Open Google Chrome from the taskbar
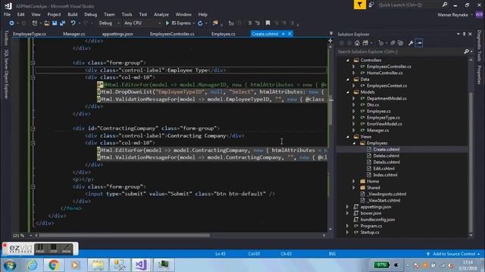 click(x=54, y=265)
